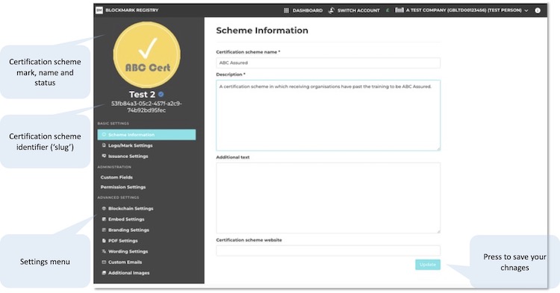Click the Additional text resize handle
Image resolution: width=560 pixels, height=293 pixels.
point(438,231)
